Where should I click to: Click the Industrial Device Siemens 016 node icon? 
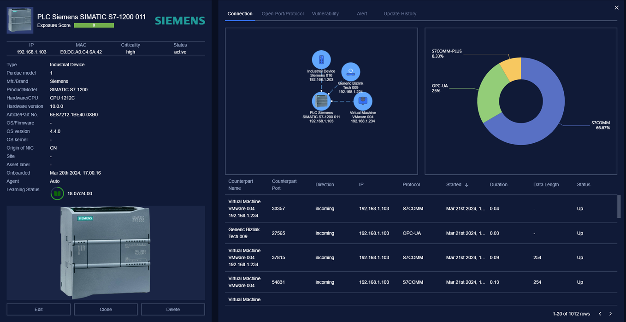[321, 59]
